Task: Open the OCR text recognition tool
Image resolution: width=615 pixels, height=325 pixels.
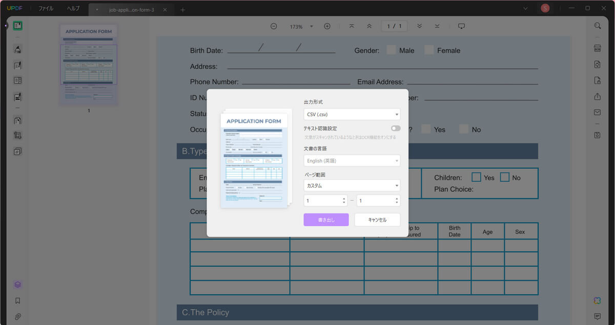Action: 597,48
